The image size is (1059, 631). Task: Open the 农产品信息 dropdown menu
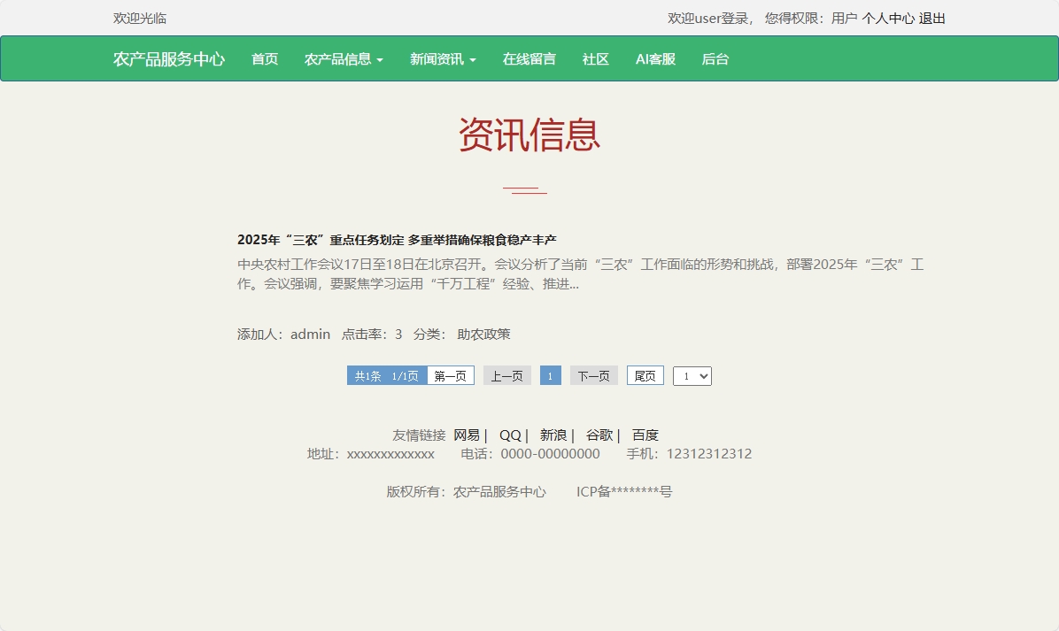[x=344, y=58]
